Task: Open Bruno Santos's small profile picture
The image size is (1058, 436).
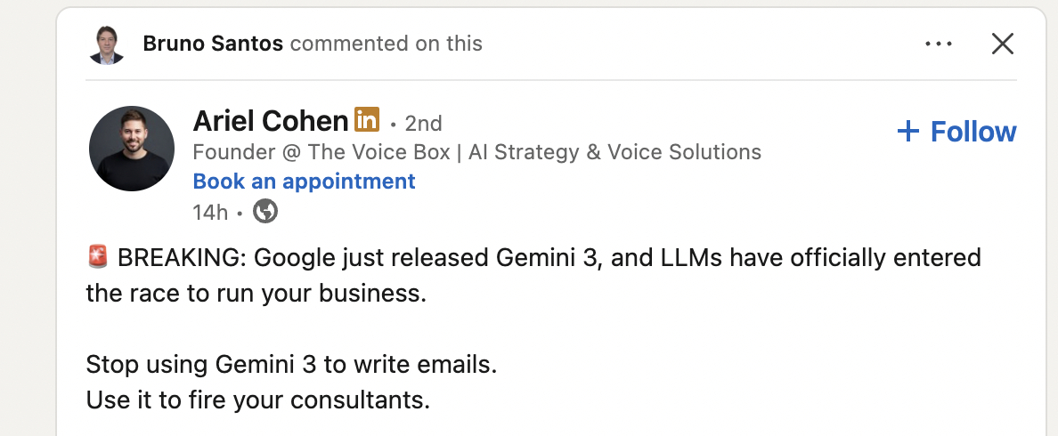Action: coord(108,44)
